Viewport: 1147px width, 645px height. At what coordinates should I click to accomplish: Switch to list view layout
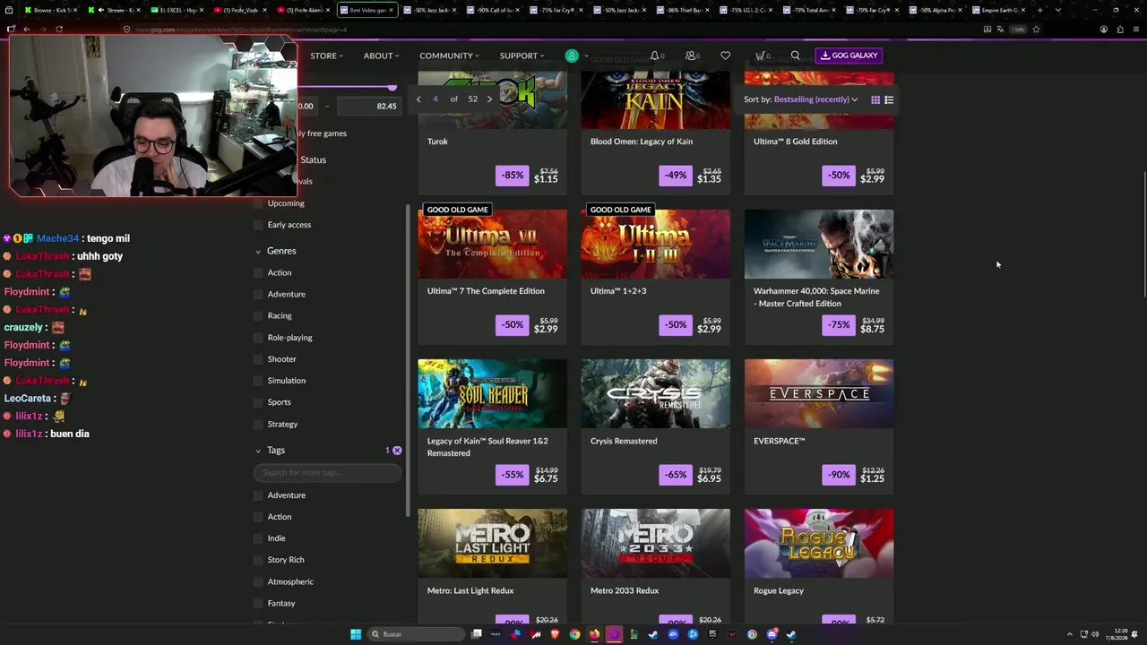[889, 99]
